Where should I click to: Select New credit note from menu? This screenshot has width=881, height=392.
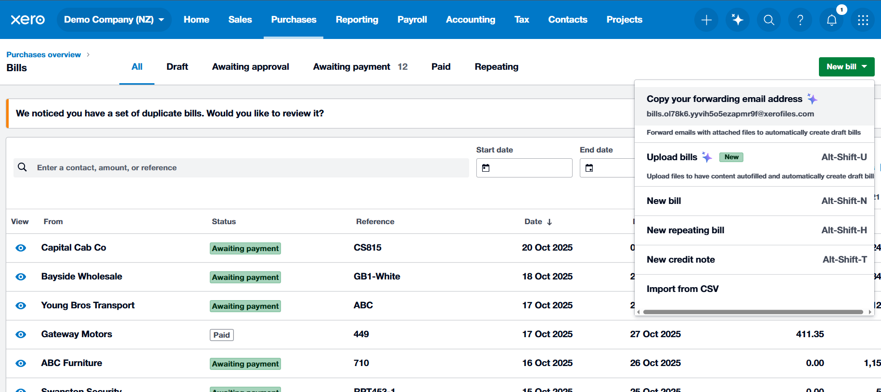tap(680, 260)
